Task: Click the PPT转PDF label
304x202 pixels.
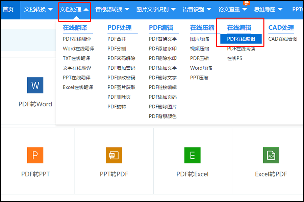Action: [114, 174]
